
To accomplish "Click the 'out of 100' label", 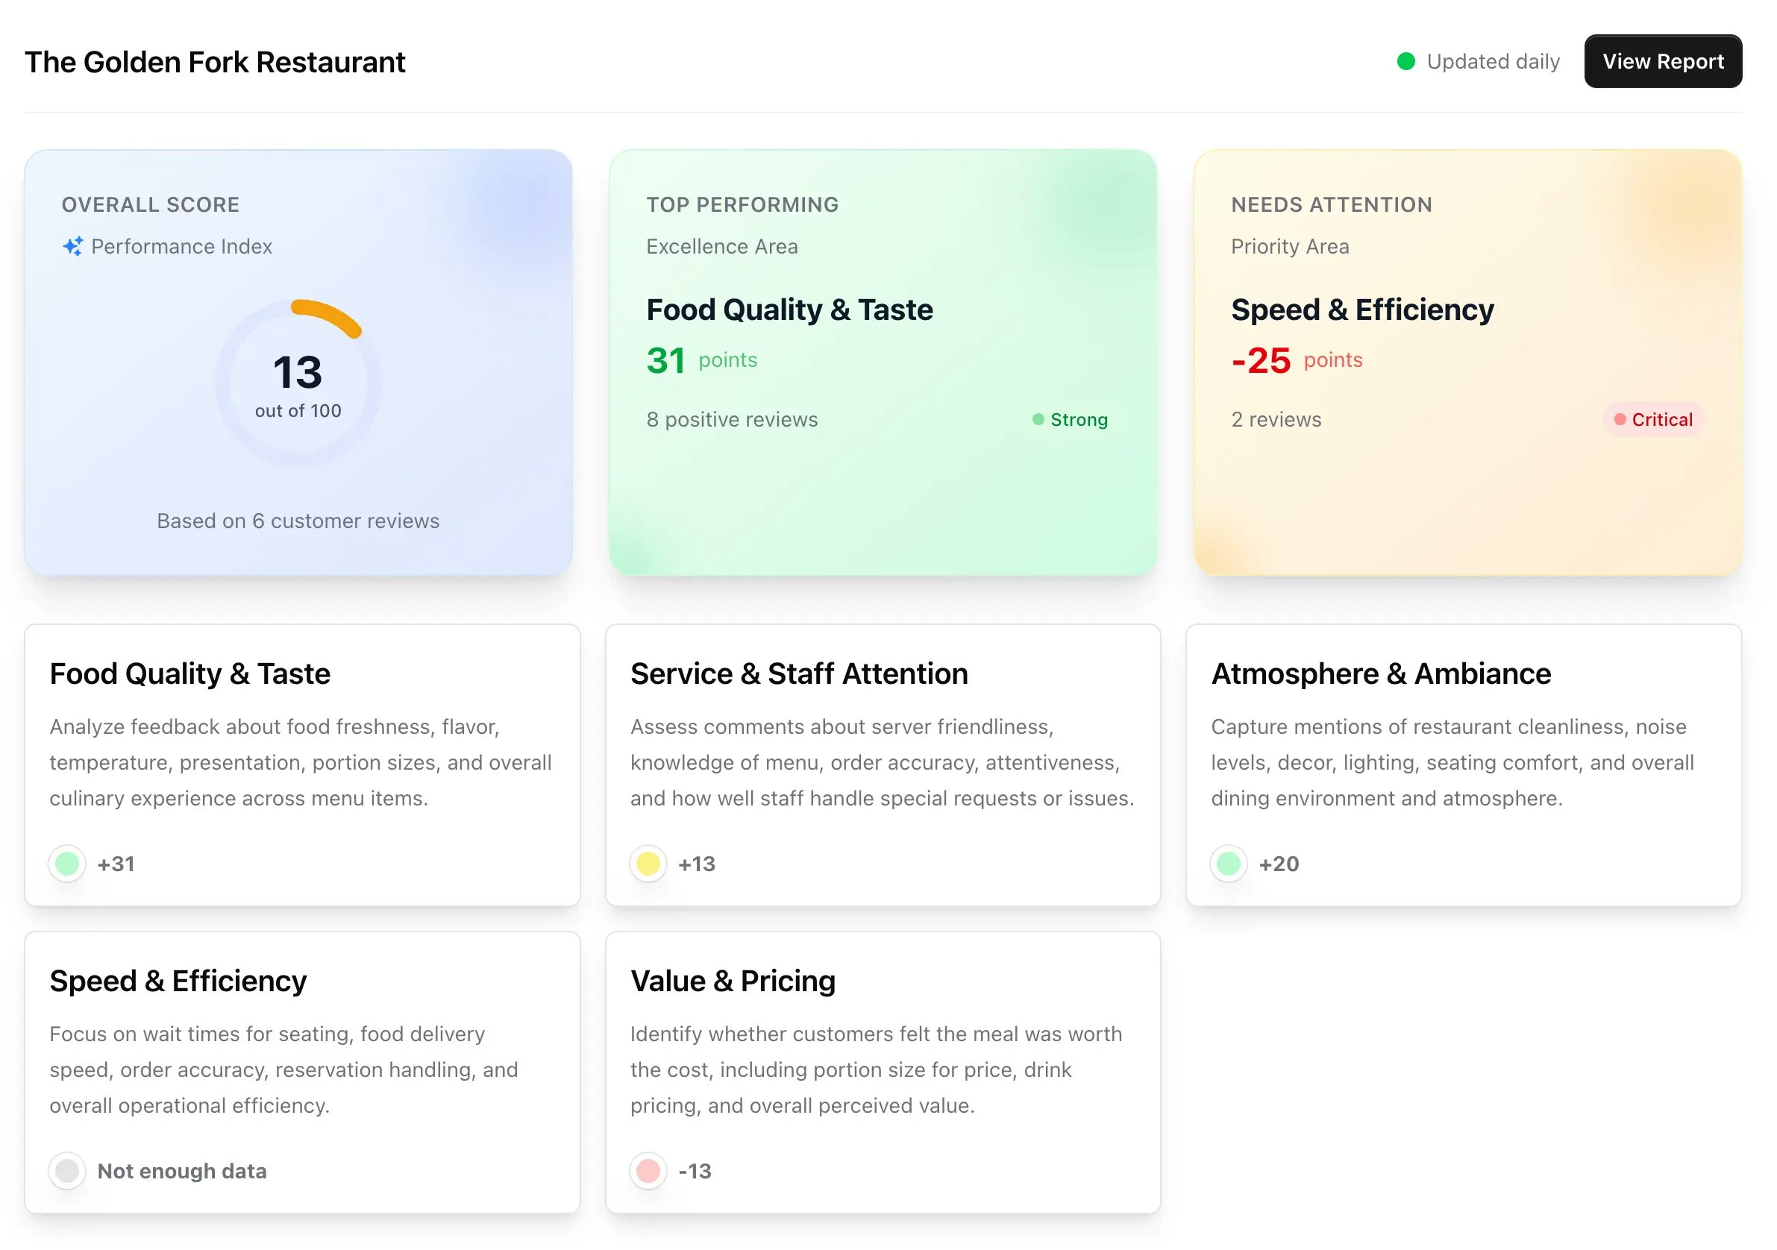I will [x=298, y=410].
